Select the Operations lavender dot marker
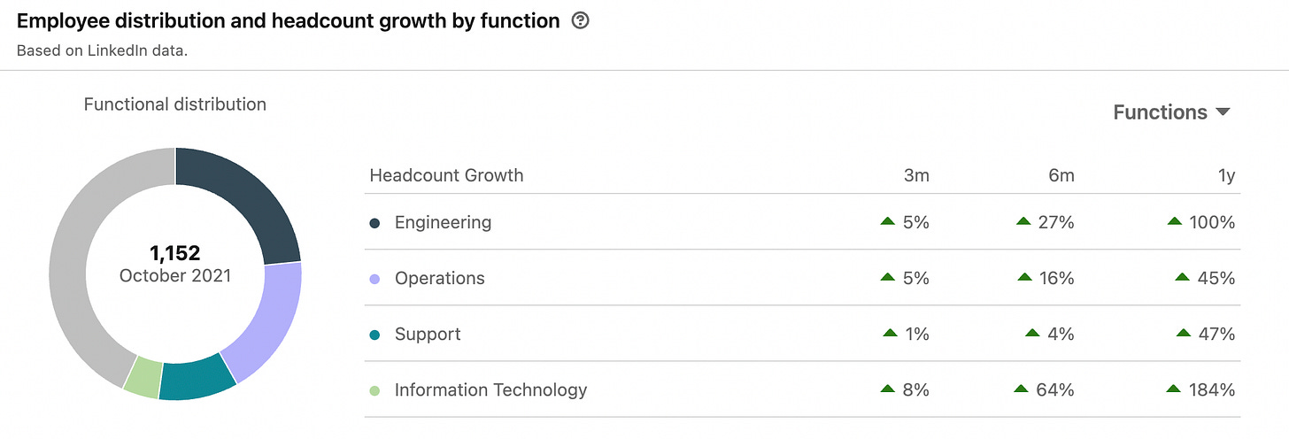This screenshot has width=1289, height=439. point(374,279)
